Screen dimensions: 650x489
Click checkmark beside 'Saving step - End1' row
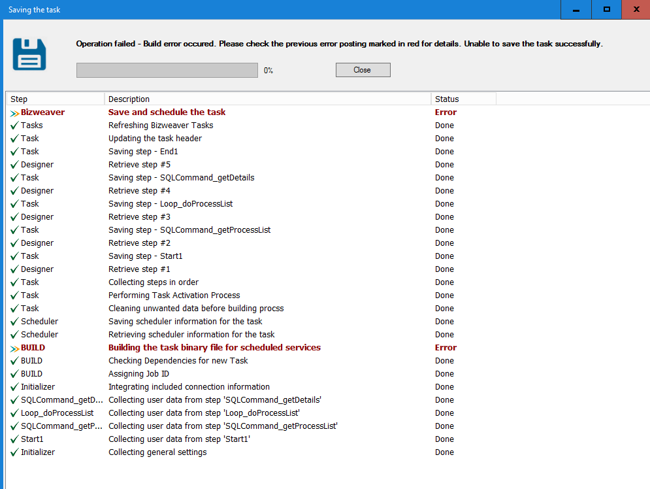point(14,152)
